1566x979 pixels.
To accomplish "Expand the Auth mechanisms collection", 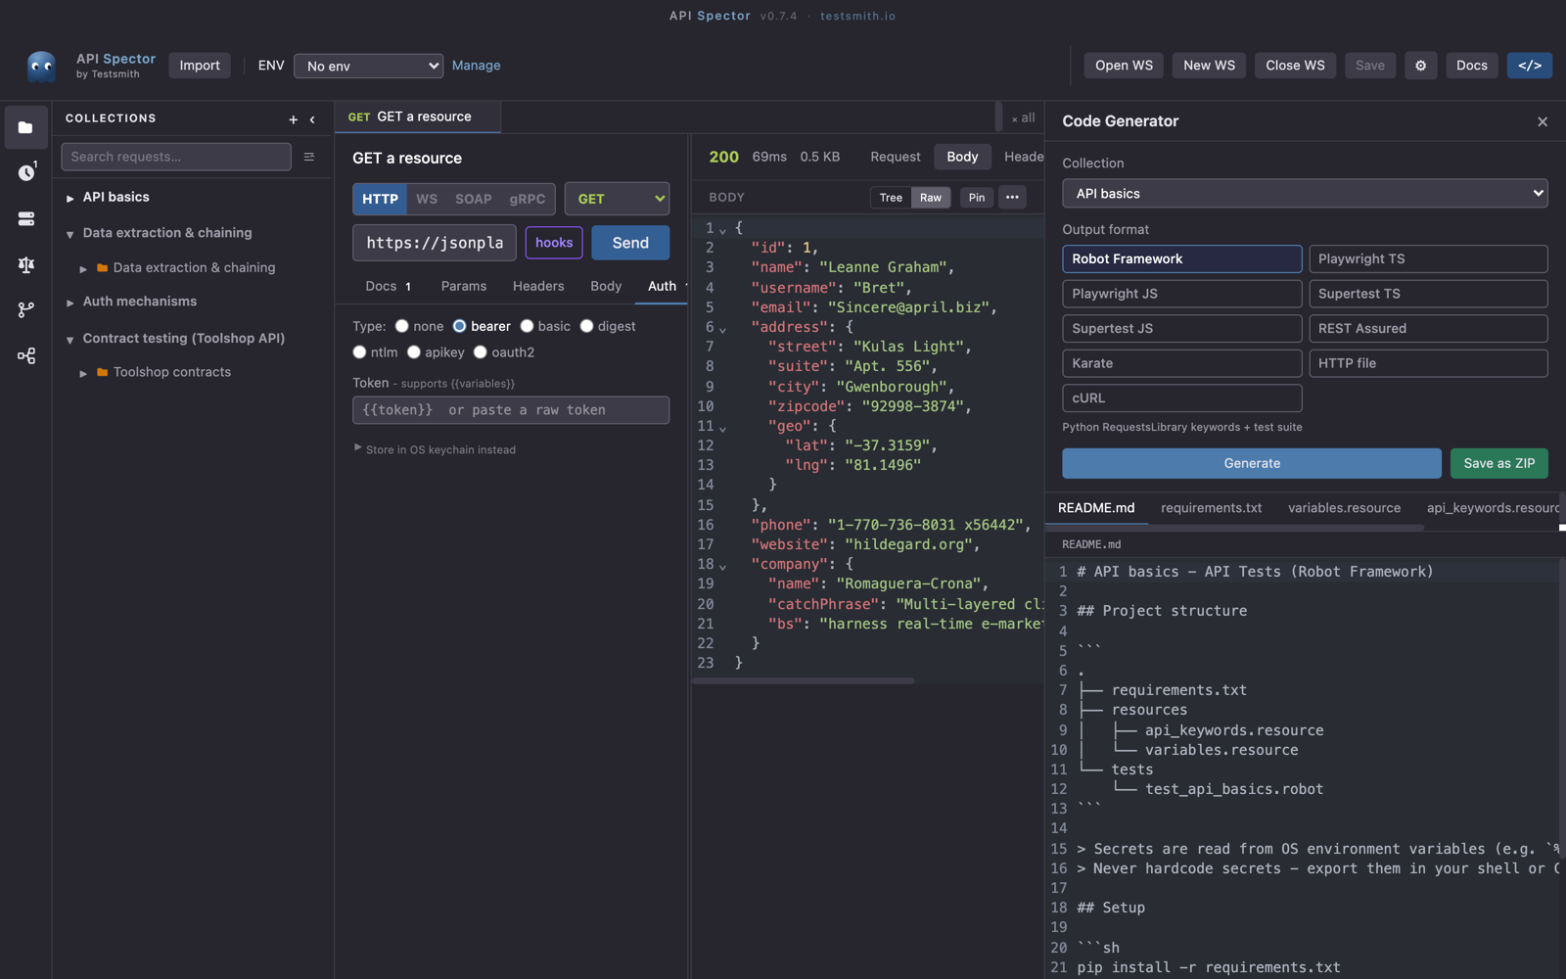I will click(x=70, y=303).
